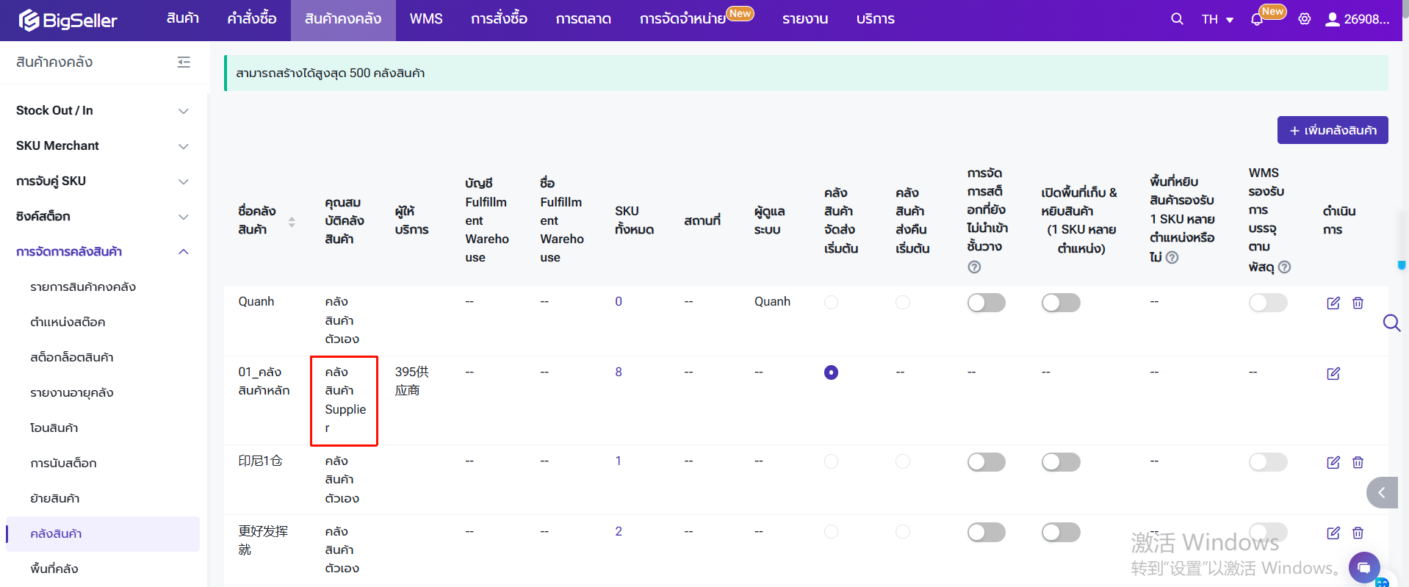Click the เพิ่มคลังสินค้า button
Viewport: 1409px width, 587px height.
coord(1332,130)
